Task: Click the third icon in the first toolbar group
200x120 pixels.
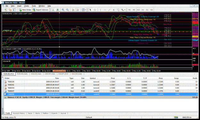Action: 14,10
